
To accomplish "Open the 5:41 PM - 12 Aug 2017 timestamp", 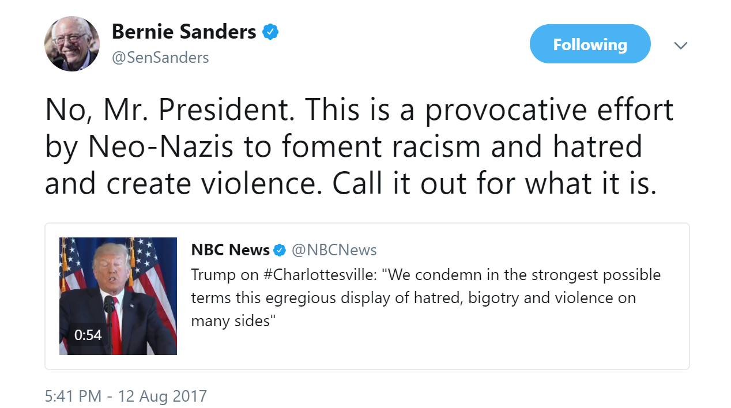I will [x=126, y=396].
